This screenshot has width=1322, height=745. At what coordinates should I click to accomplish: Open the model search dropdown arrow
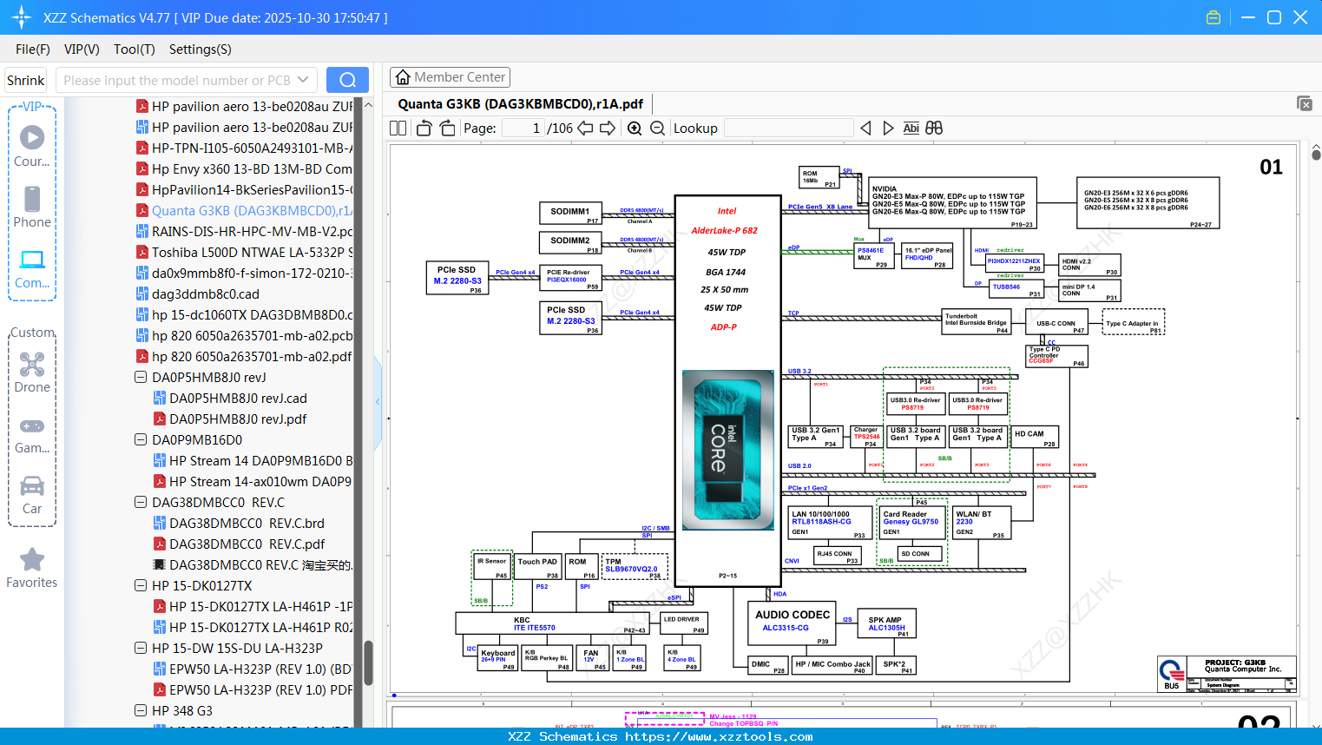(303, 80)
